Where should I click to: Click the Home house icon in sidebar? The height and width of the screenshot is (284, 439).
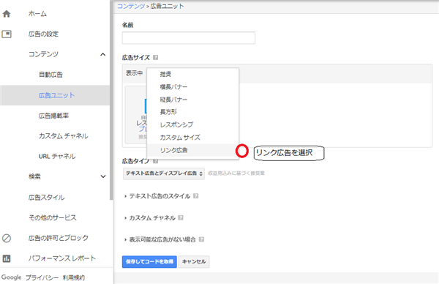(x=7, y=14)
